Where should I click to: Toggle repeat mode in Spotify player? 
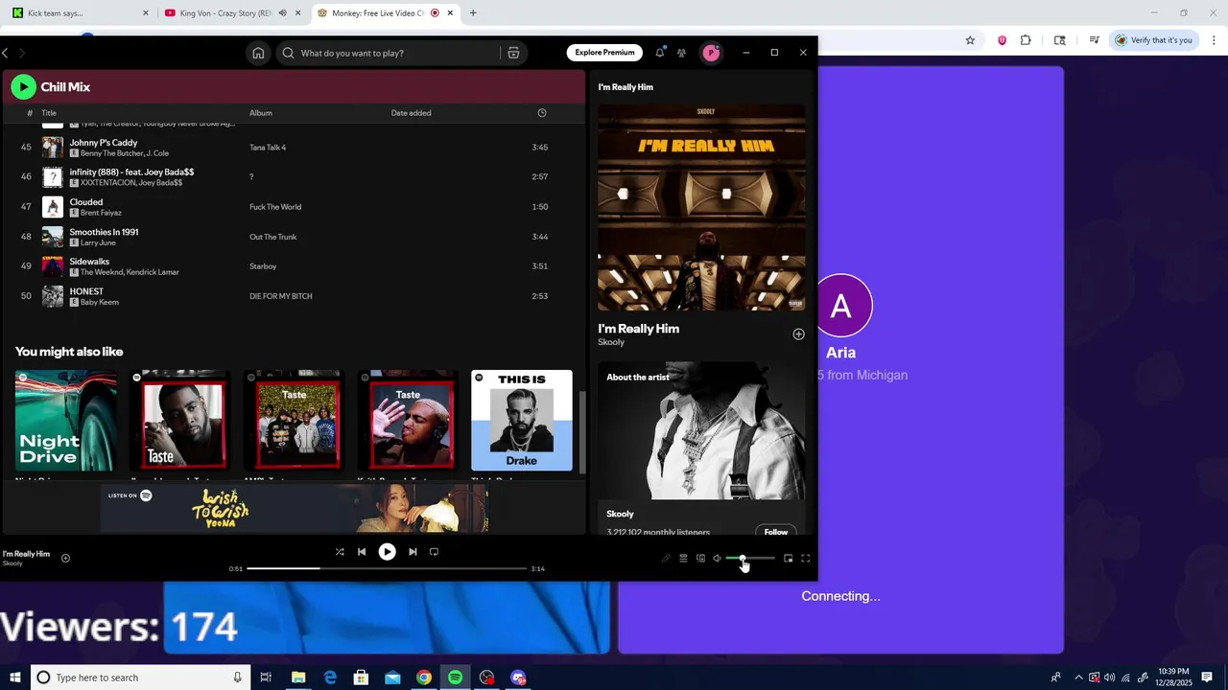click(x=434, y=552)
